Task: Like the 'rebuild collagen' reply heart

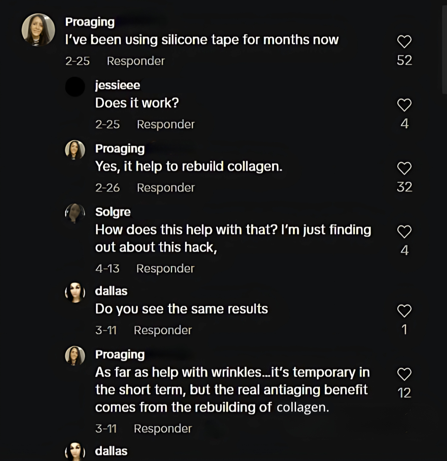Action: pyautogui.click(x=404, y=168)
